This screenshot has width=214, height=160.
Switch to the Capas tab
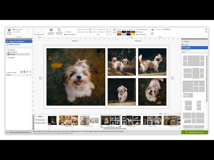coord(194,44)
